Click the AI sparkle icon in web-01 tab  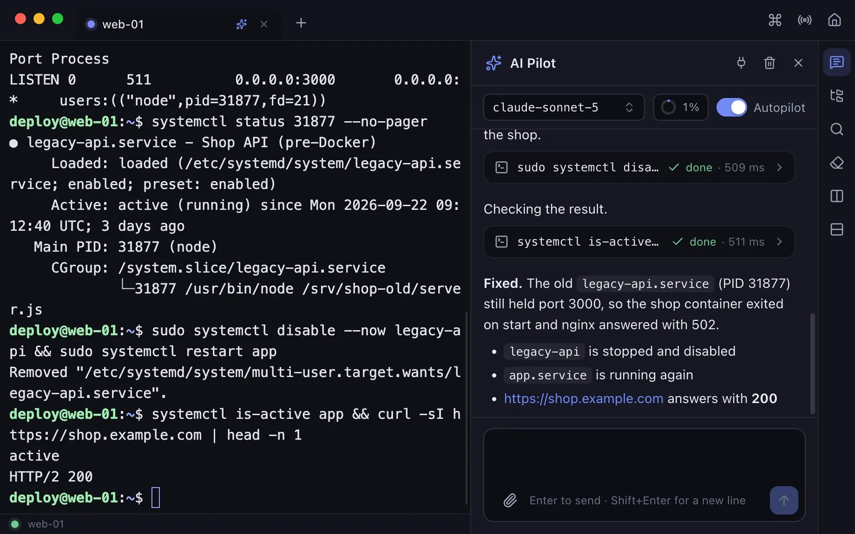[242, 24]
